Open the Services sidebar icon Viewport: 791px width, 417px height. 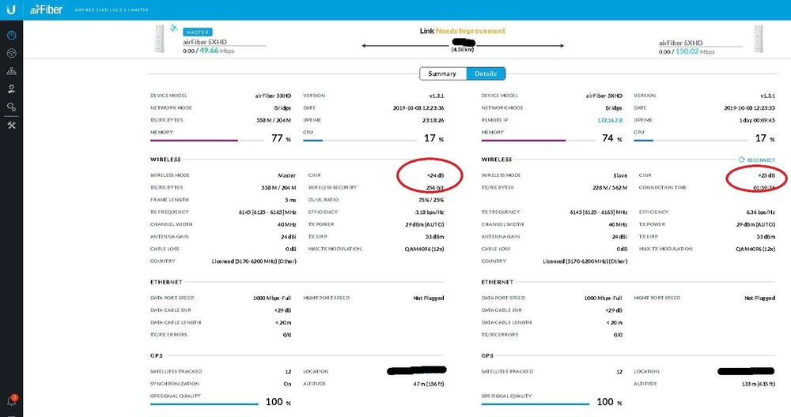11,89
